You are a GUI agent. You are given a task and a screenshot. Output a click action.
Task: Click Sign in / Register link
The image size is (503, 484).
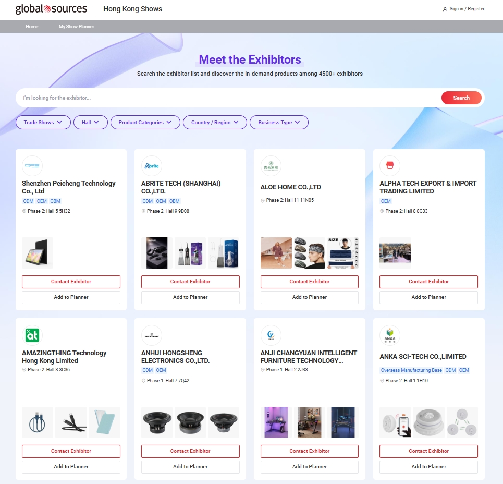[x=467, y=9]
